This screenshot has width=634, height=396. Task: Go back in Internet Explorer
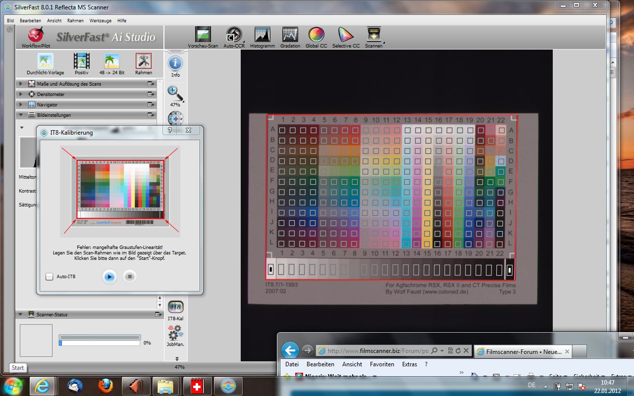(x=290, y=350)
